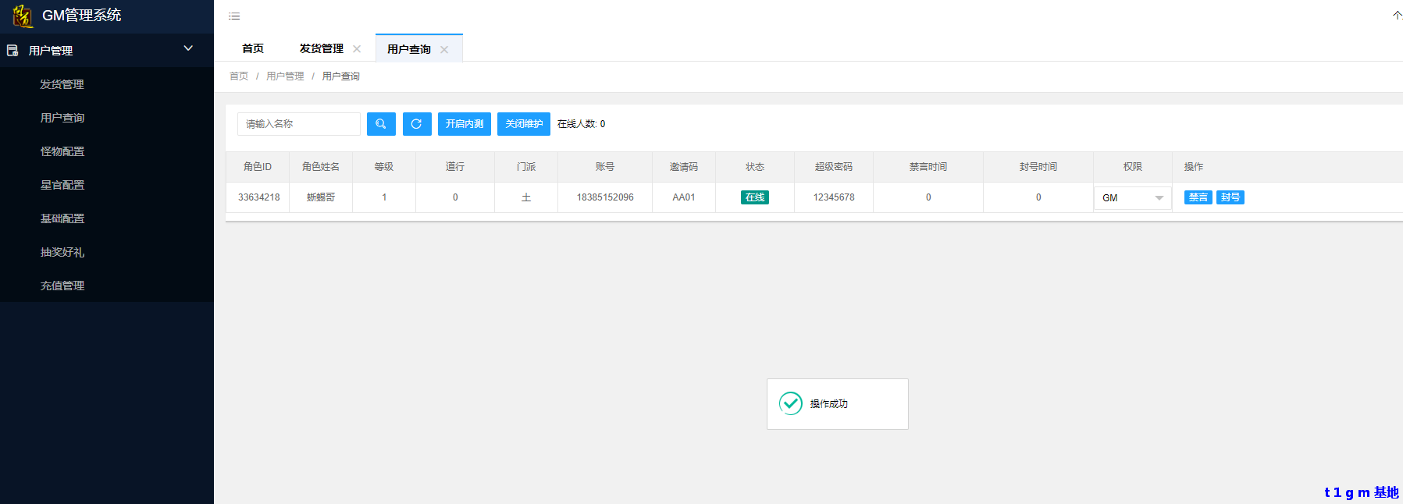Close the 发货管理 tab
The height and width of the screenshot is (504, 1403).
click(357, 48)
